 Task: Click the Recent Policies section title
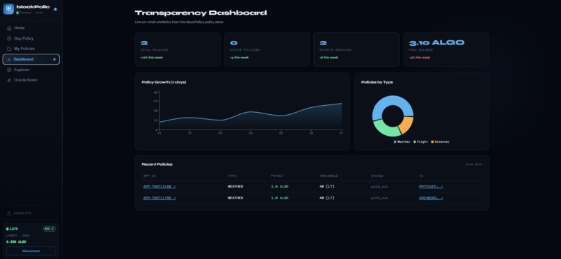157,164
